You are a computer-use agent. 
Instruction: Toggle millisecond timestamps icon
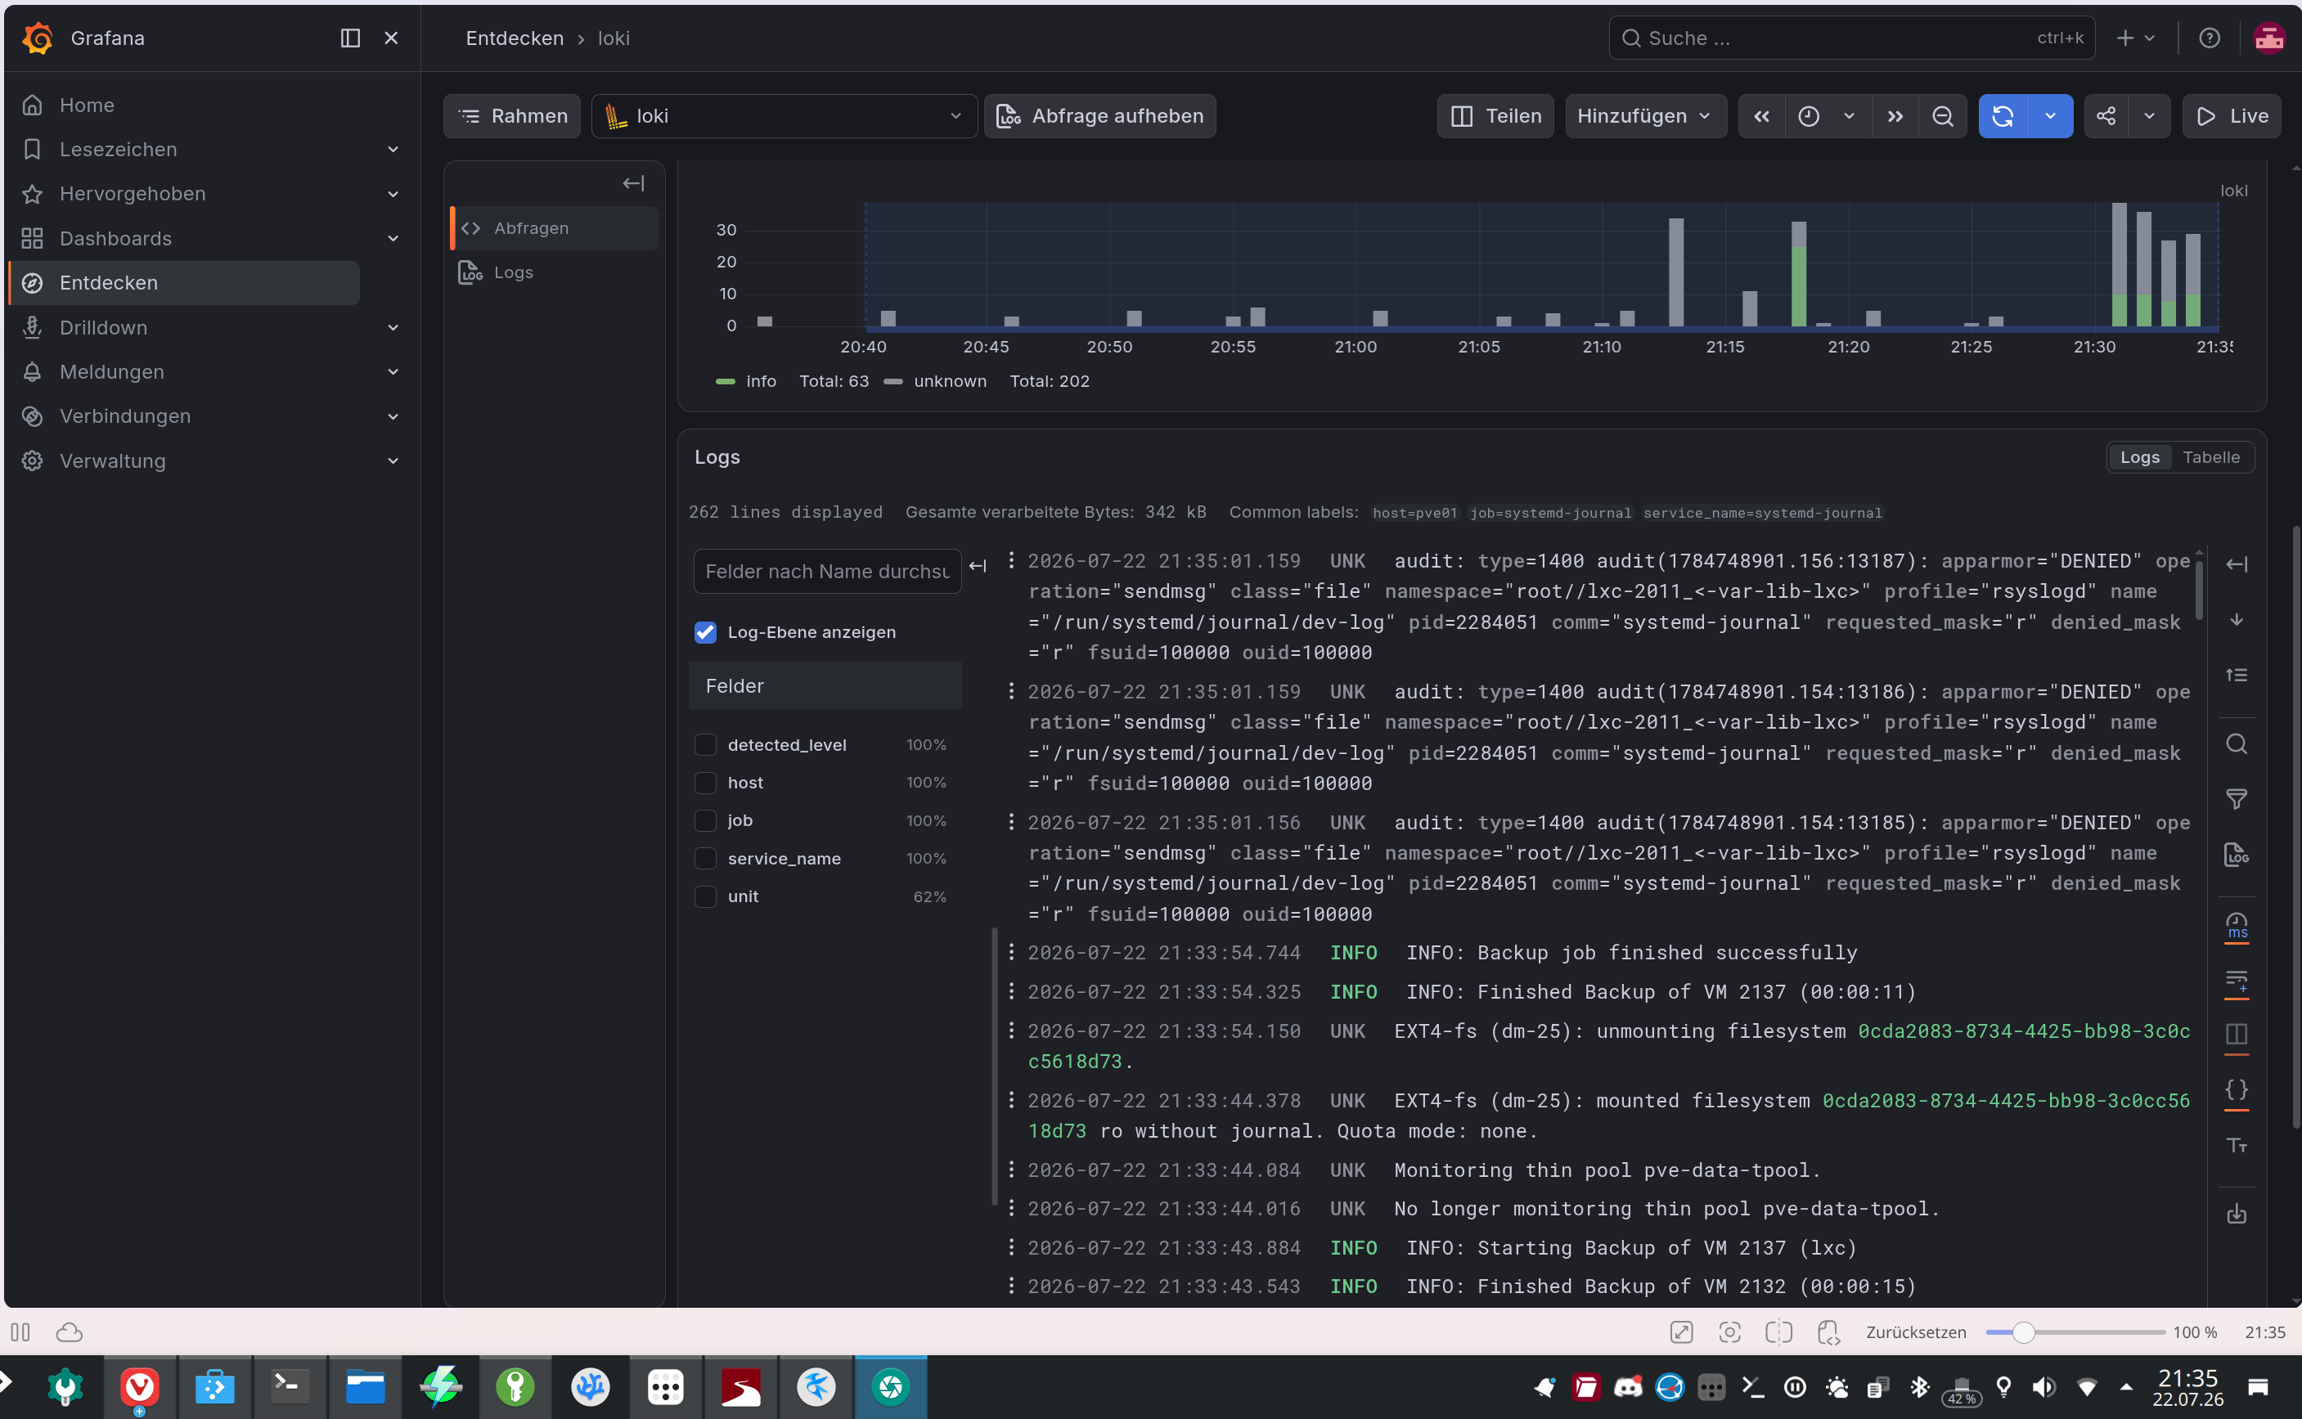coord(2237,925)
